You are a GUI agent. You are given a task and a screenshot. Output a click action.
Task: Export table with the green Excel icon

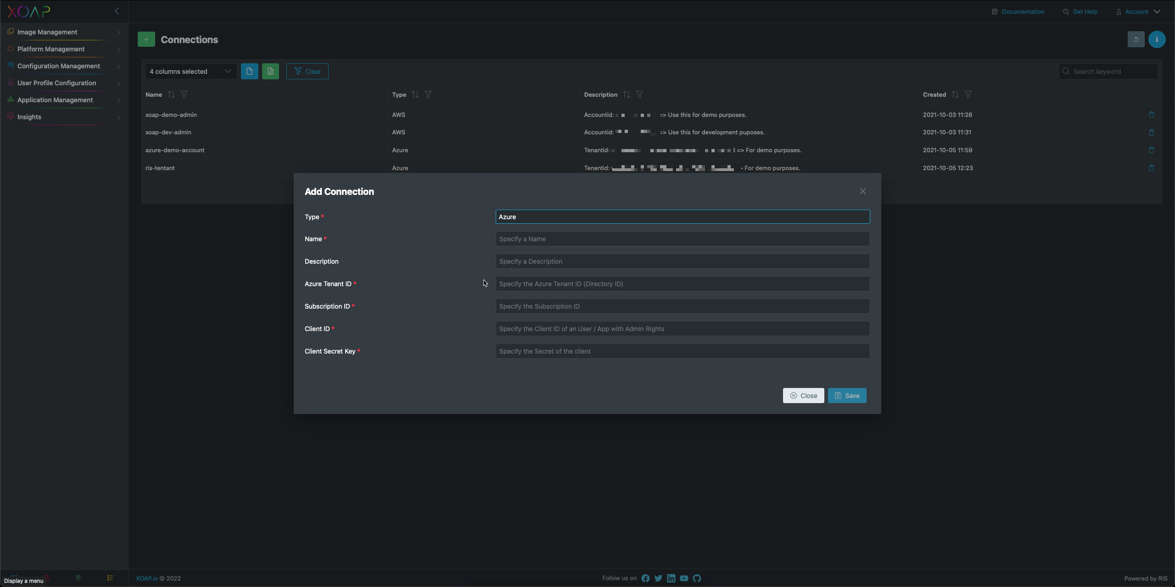[x=270, y=72]
